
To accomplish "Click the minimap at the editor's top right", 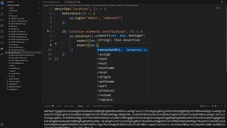I will coord(218,8).
